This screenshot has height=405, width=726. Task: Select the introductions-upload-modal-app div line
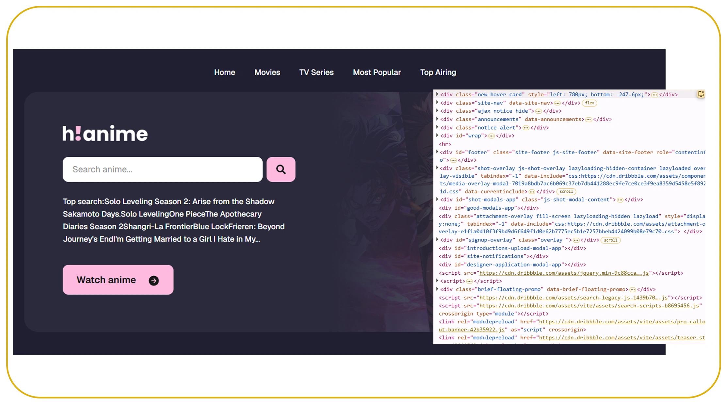point(512,248)
